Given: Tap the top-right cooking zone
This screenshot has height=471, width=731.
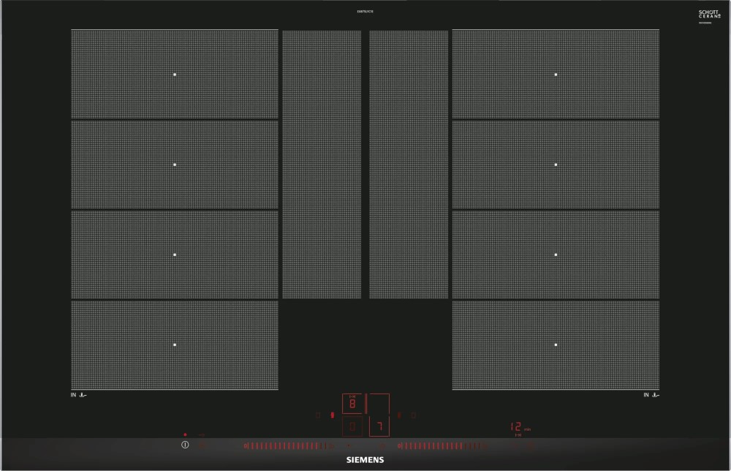Looking at the screenshot, I should 556,74.
